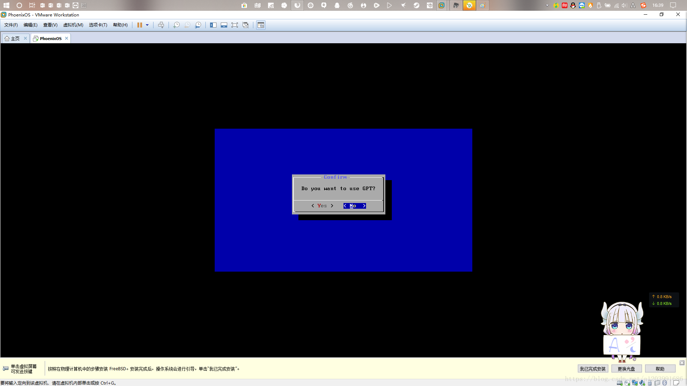
Task: Click the console view icon
Action: coord(261,25)
